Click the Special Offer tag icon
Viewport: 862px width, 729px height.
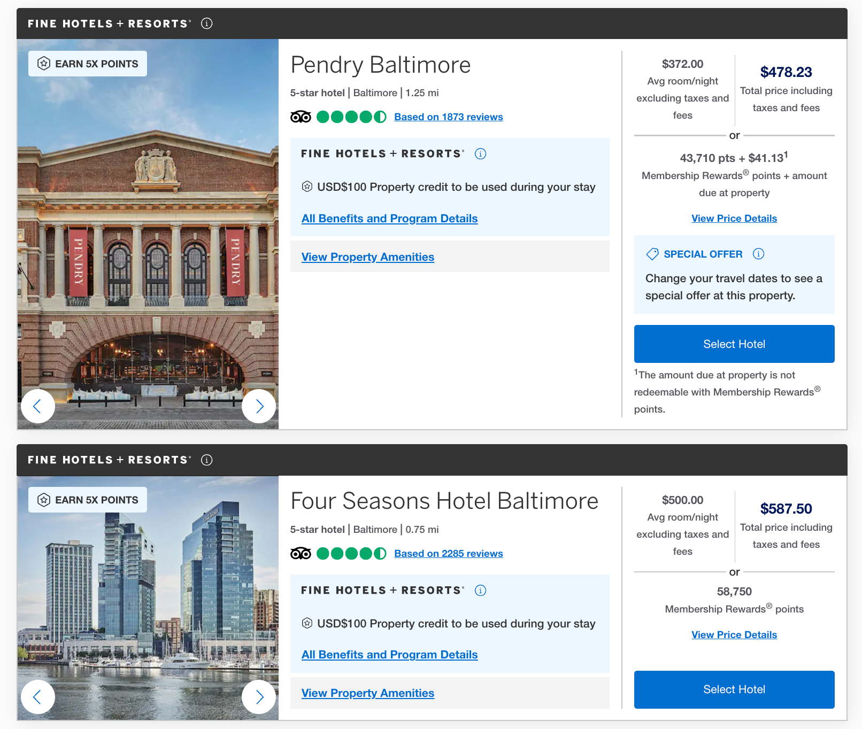[x=652, y=254]
